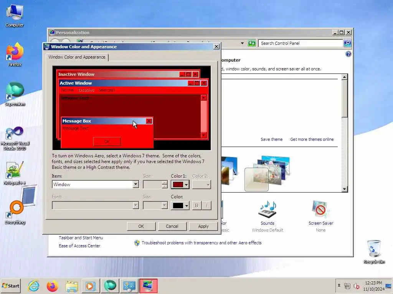Image resolution: width=393 pixels, height=294 pixels.
Task: Click the Selected menu item in preview
Action: (x=107, y=90)
